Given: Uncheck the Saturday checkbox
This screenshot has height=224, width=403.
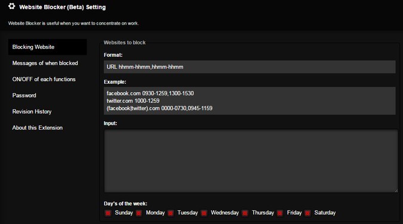Looking at the screenshot, I should click(307, 213).
